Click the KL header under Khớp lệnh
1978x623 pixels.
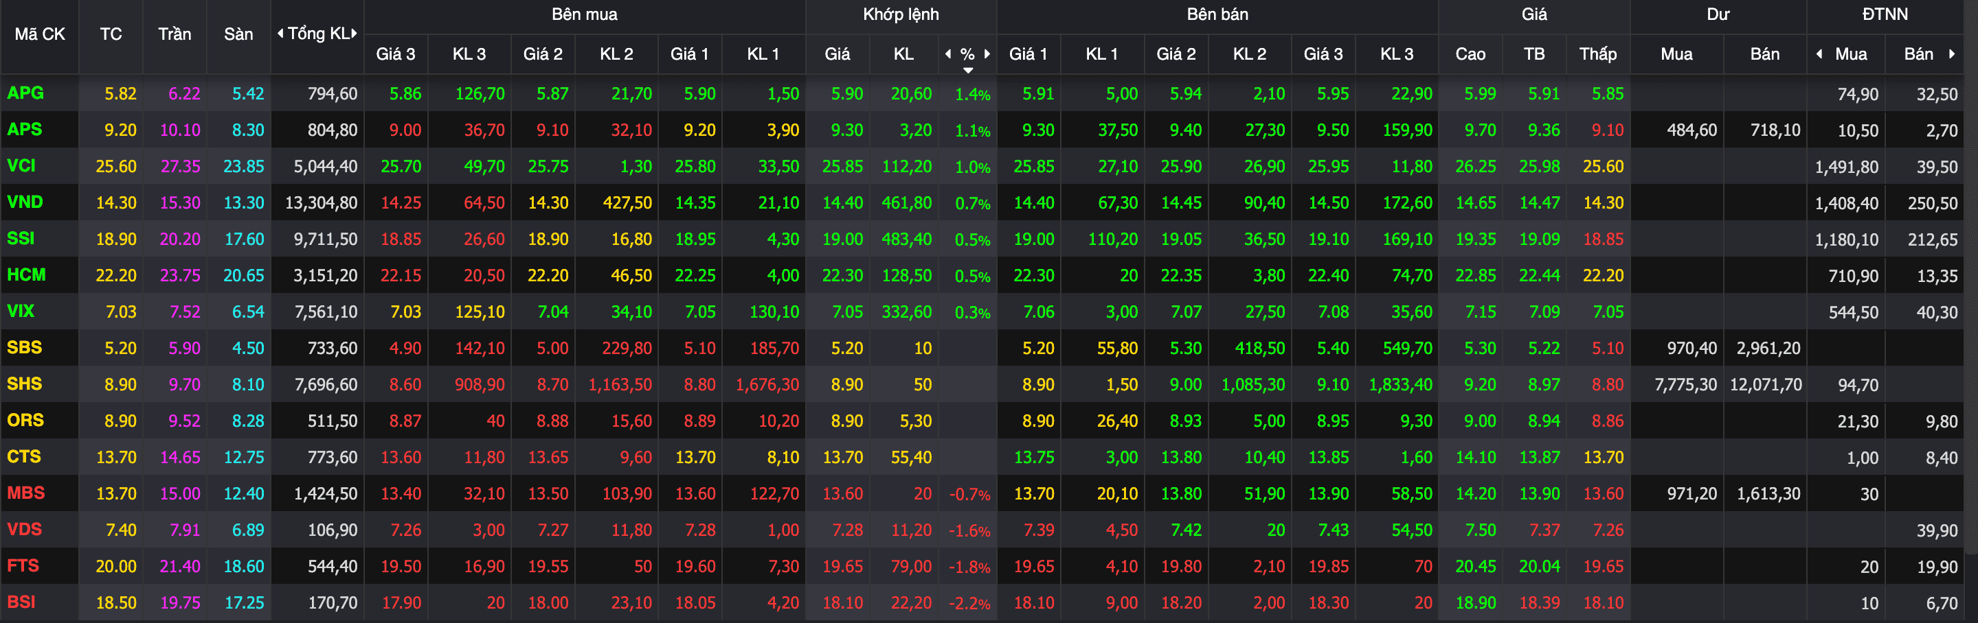coord(903,54)
